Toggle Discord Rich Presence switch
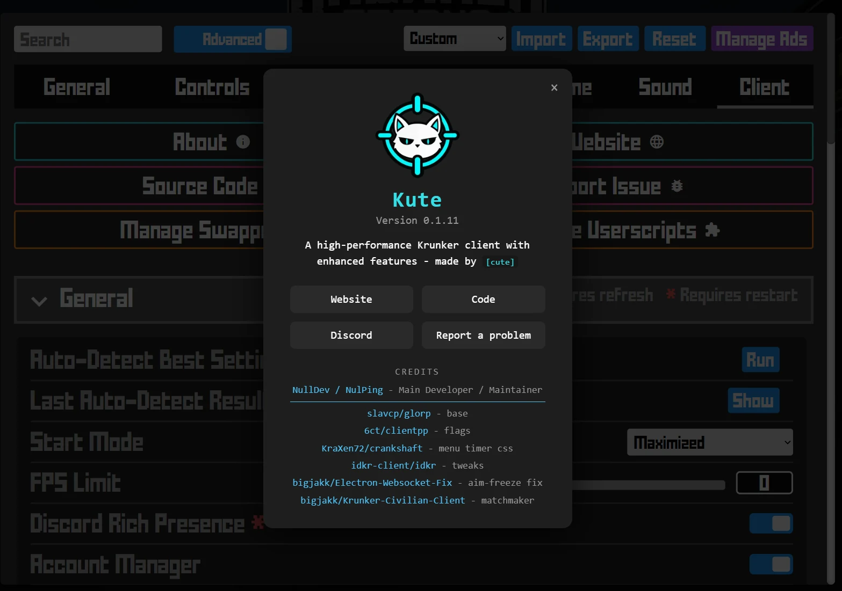 tap(771, 523)
